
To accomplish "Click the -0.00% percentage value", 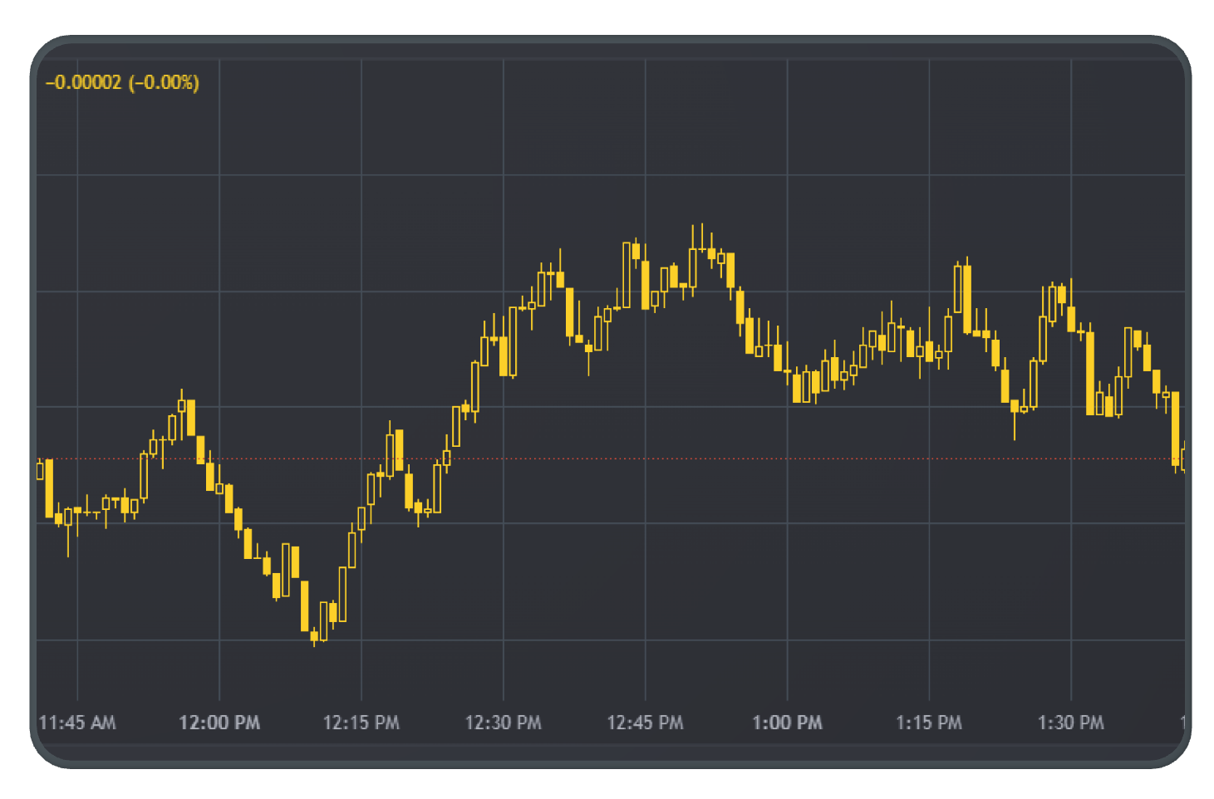I will (x=164, y=81).
